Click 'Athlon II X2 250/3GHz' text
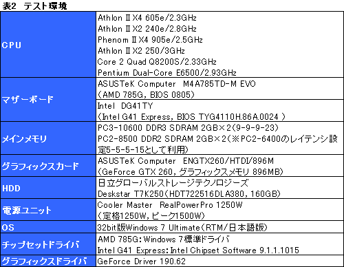The image size is (344, 267). (141, 51)
